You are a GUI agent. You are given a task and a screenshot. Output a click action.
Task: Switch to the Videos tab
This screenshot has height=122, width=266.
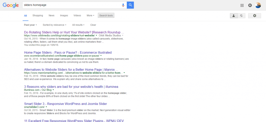[x=77, y=15]
